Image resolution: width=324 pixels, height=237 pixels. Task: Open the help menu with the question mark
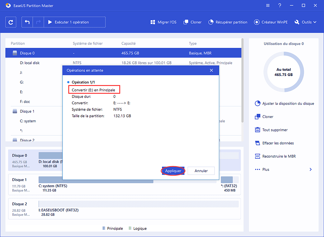tap(280, 5)
